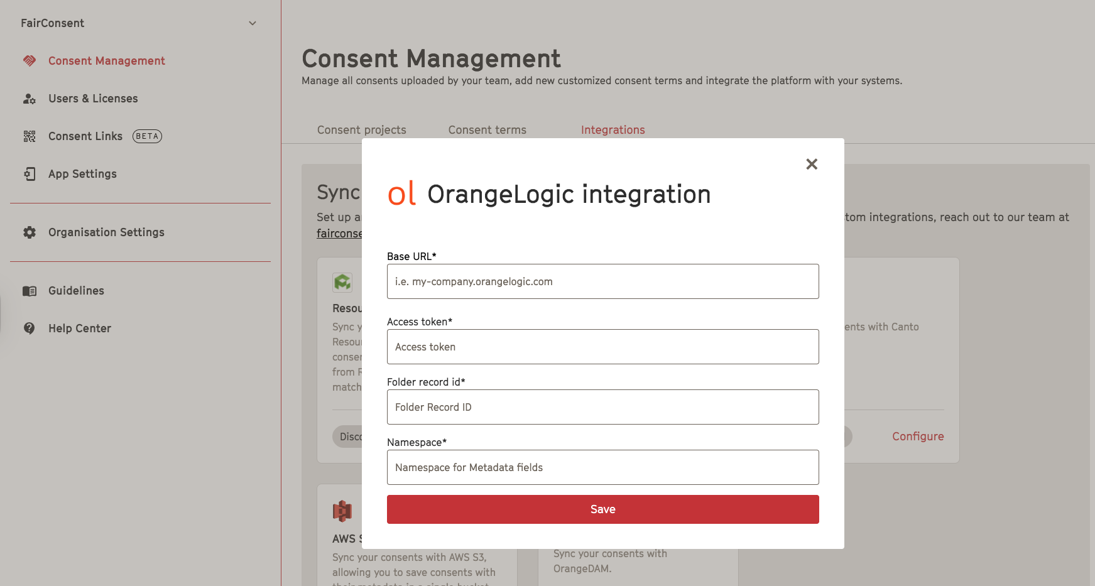The width and height of the screenshot is (1095, 586).
Task: Click the Users & Licenses icon
Action: [x=30, y=99]
